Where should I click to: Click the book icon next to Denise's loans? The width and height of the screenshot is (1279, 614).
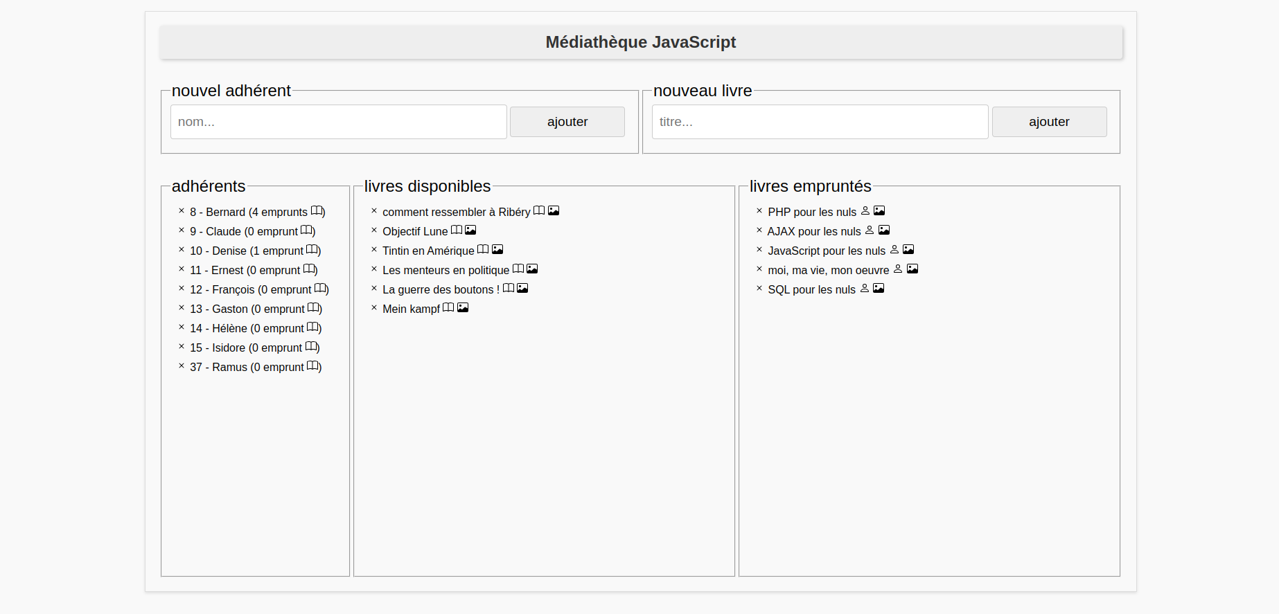click(x=312, y=250)
